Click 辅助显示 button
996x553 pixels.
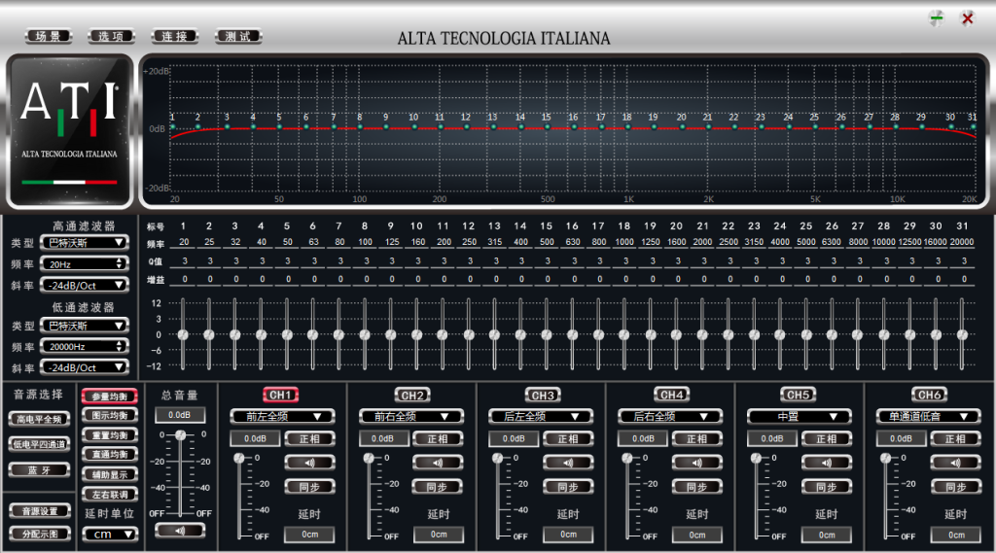click(x=110, y=474)
